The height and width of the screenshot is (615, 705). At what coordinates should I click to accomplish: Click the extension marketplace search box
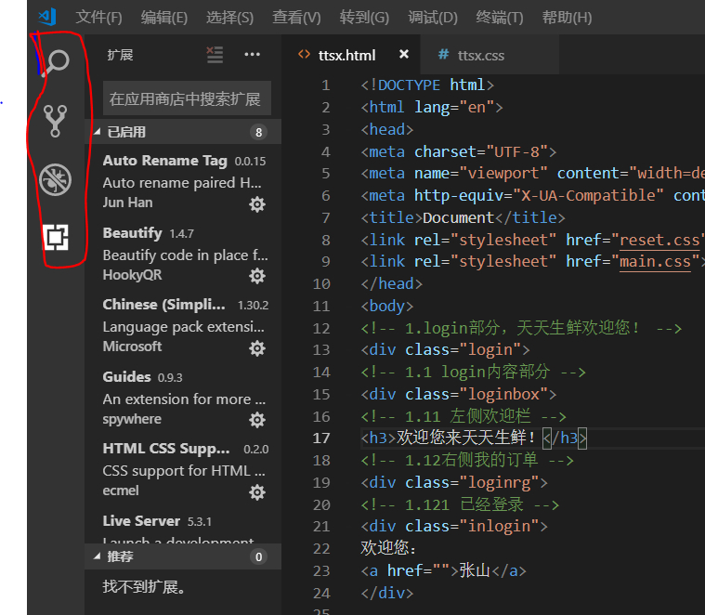pos(187,98)
